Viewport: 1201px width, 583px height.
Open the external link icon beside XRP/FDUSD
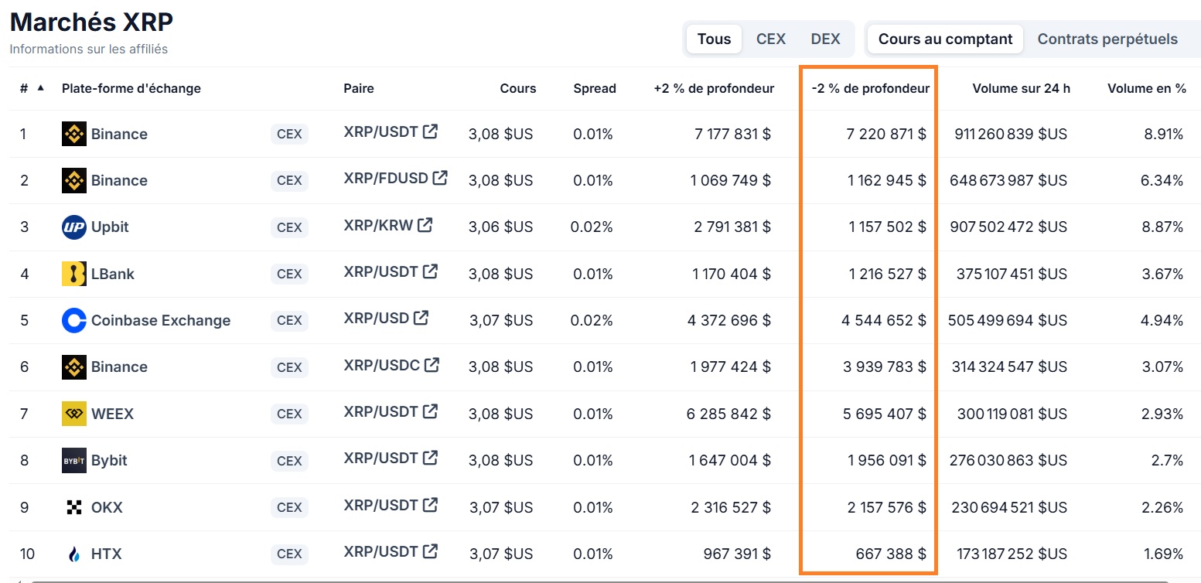tap(442, 176)
